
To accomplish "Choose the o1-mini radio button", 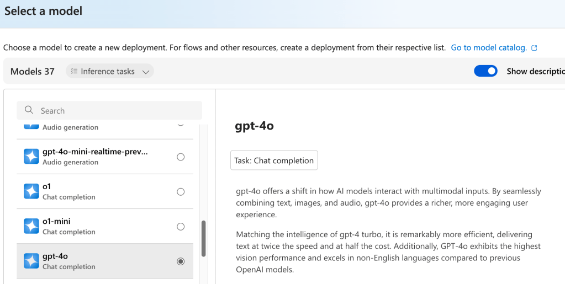I will (181, 227).
